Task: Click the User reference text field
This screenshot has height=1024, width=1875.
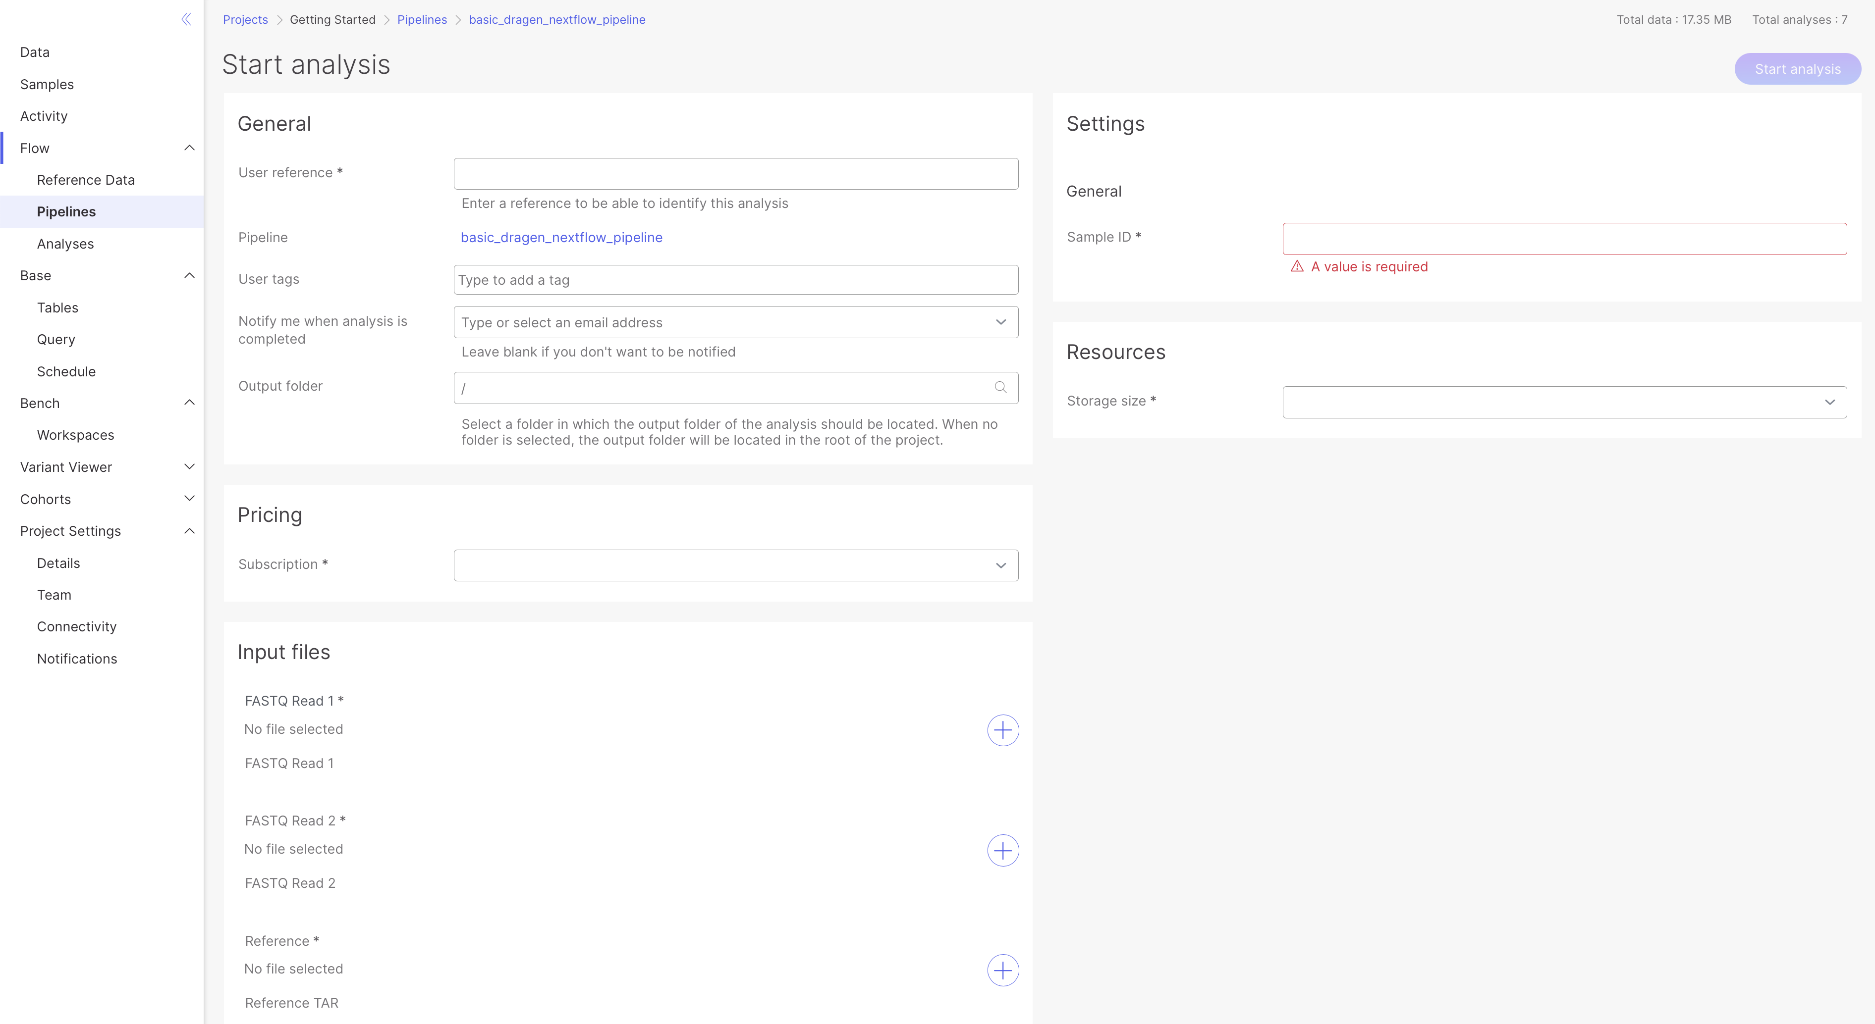Action: (735, 174)
